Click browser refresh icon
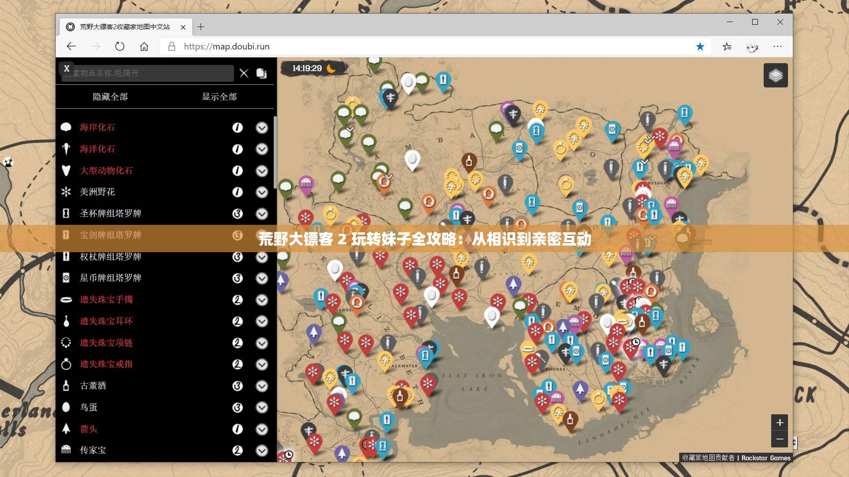This screenshot has width=849, height=477. (x=120, y=46)
